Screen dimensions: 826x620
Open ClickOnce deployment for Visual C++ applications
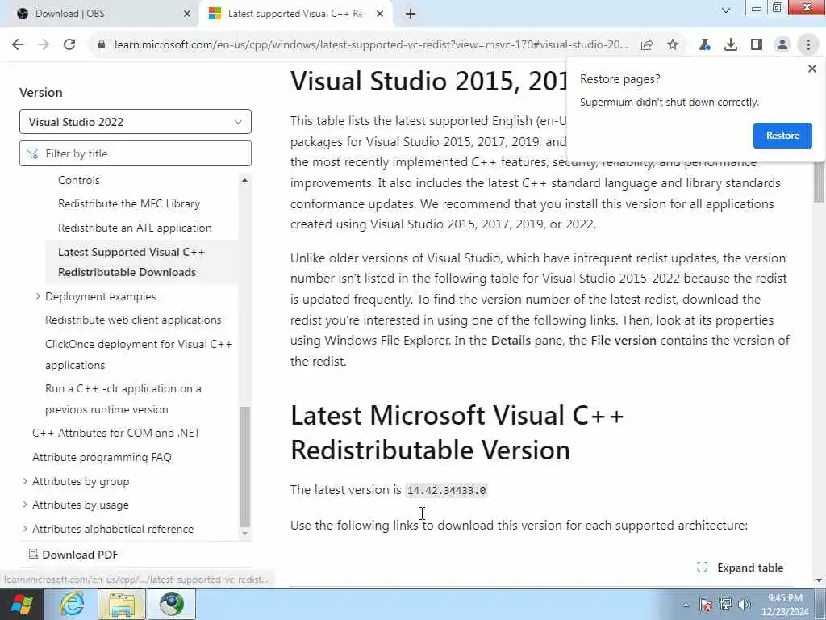point(139,354)
